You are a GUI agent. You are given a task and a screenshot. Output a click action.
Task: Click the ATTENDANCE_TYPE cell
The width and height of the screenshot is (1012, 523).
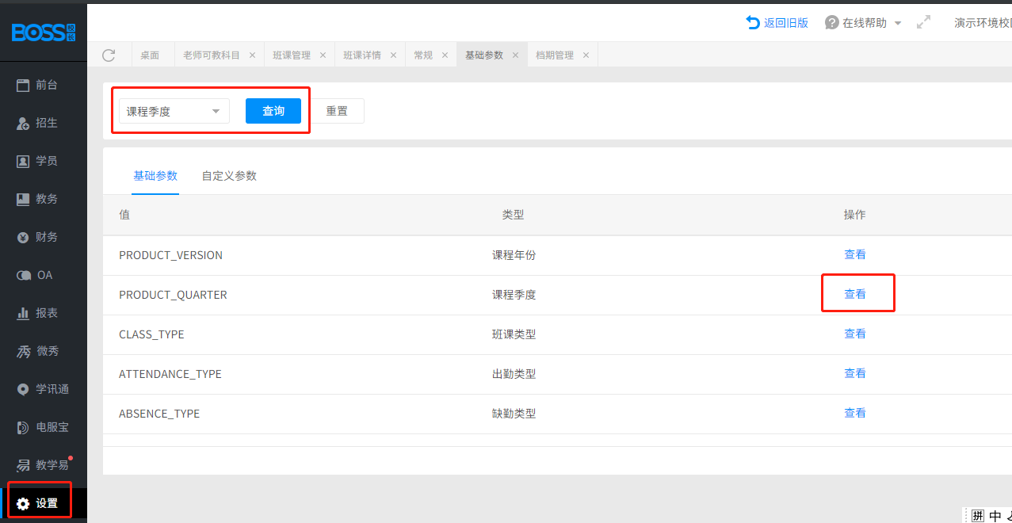(170, 374)
